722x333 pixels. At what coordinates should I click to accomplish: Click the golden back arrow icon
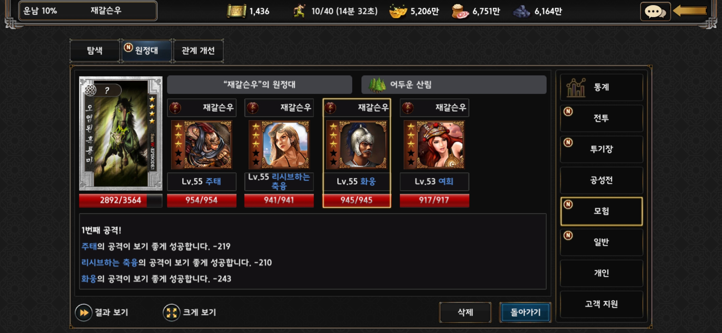coord(690,11)
